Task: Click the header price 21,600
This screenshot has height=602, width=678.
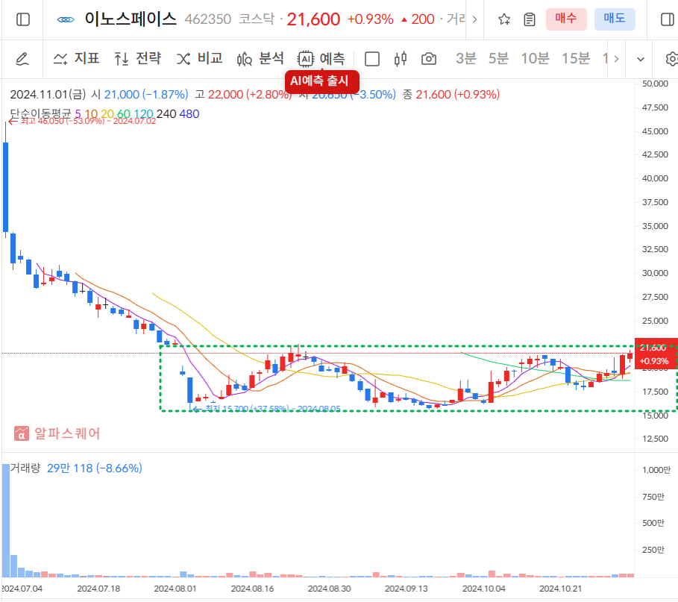Action: click(x=313, y=19)
